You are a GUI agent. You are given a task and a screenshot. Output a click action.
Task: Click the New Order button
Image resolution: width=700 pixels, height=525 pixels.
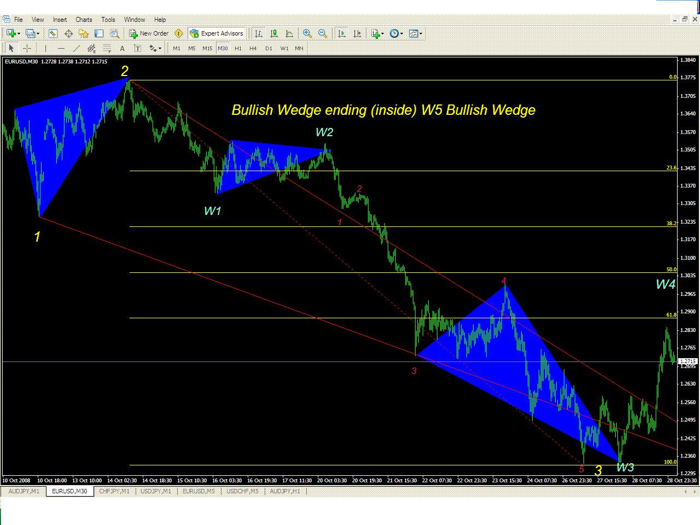coord(149,33)
